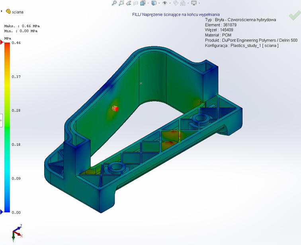Click the stress color legend bar
Image resolution: width=301 pixels, height=245 pixels.
coord(7,127)
